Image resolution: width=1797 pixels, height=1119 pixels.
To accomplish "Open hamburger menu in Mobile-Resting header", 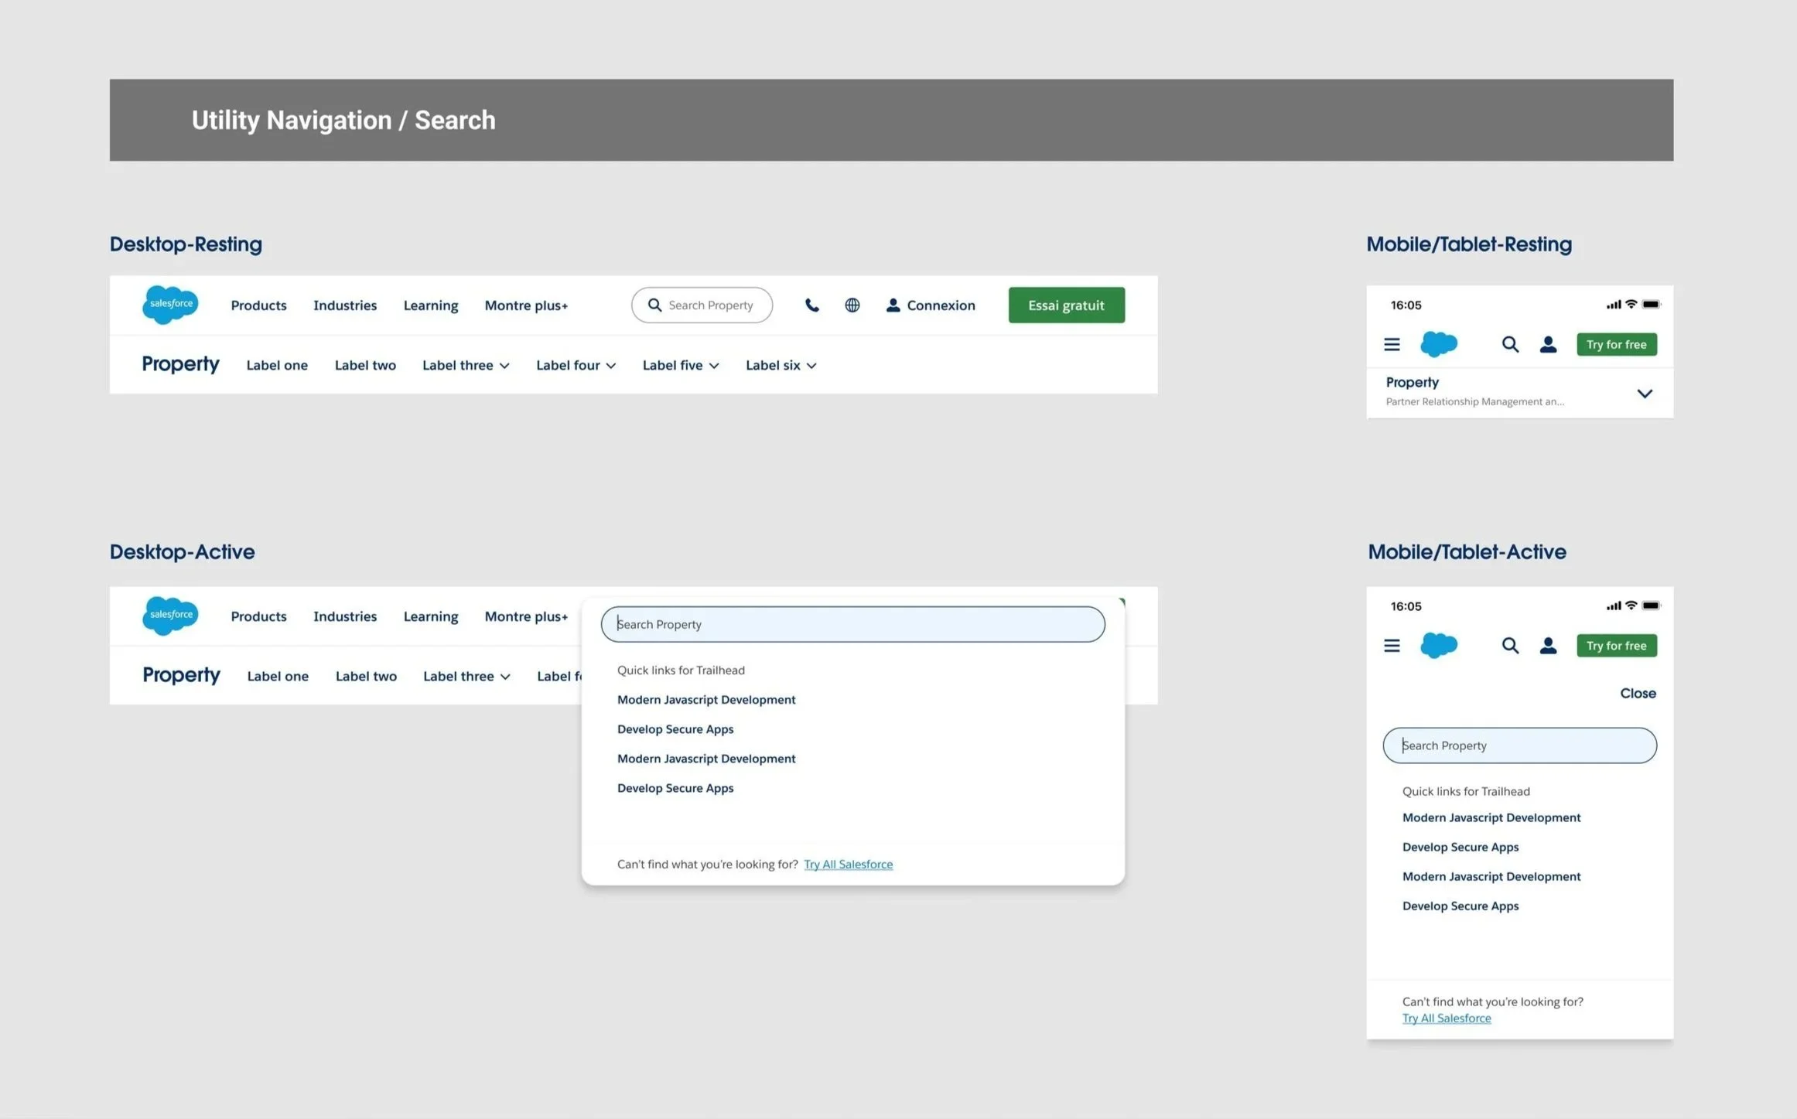I will tap(1392, 344).
